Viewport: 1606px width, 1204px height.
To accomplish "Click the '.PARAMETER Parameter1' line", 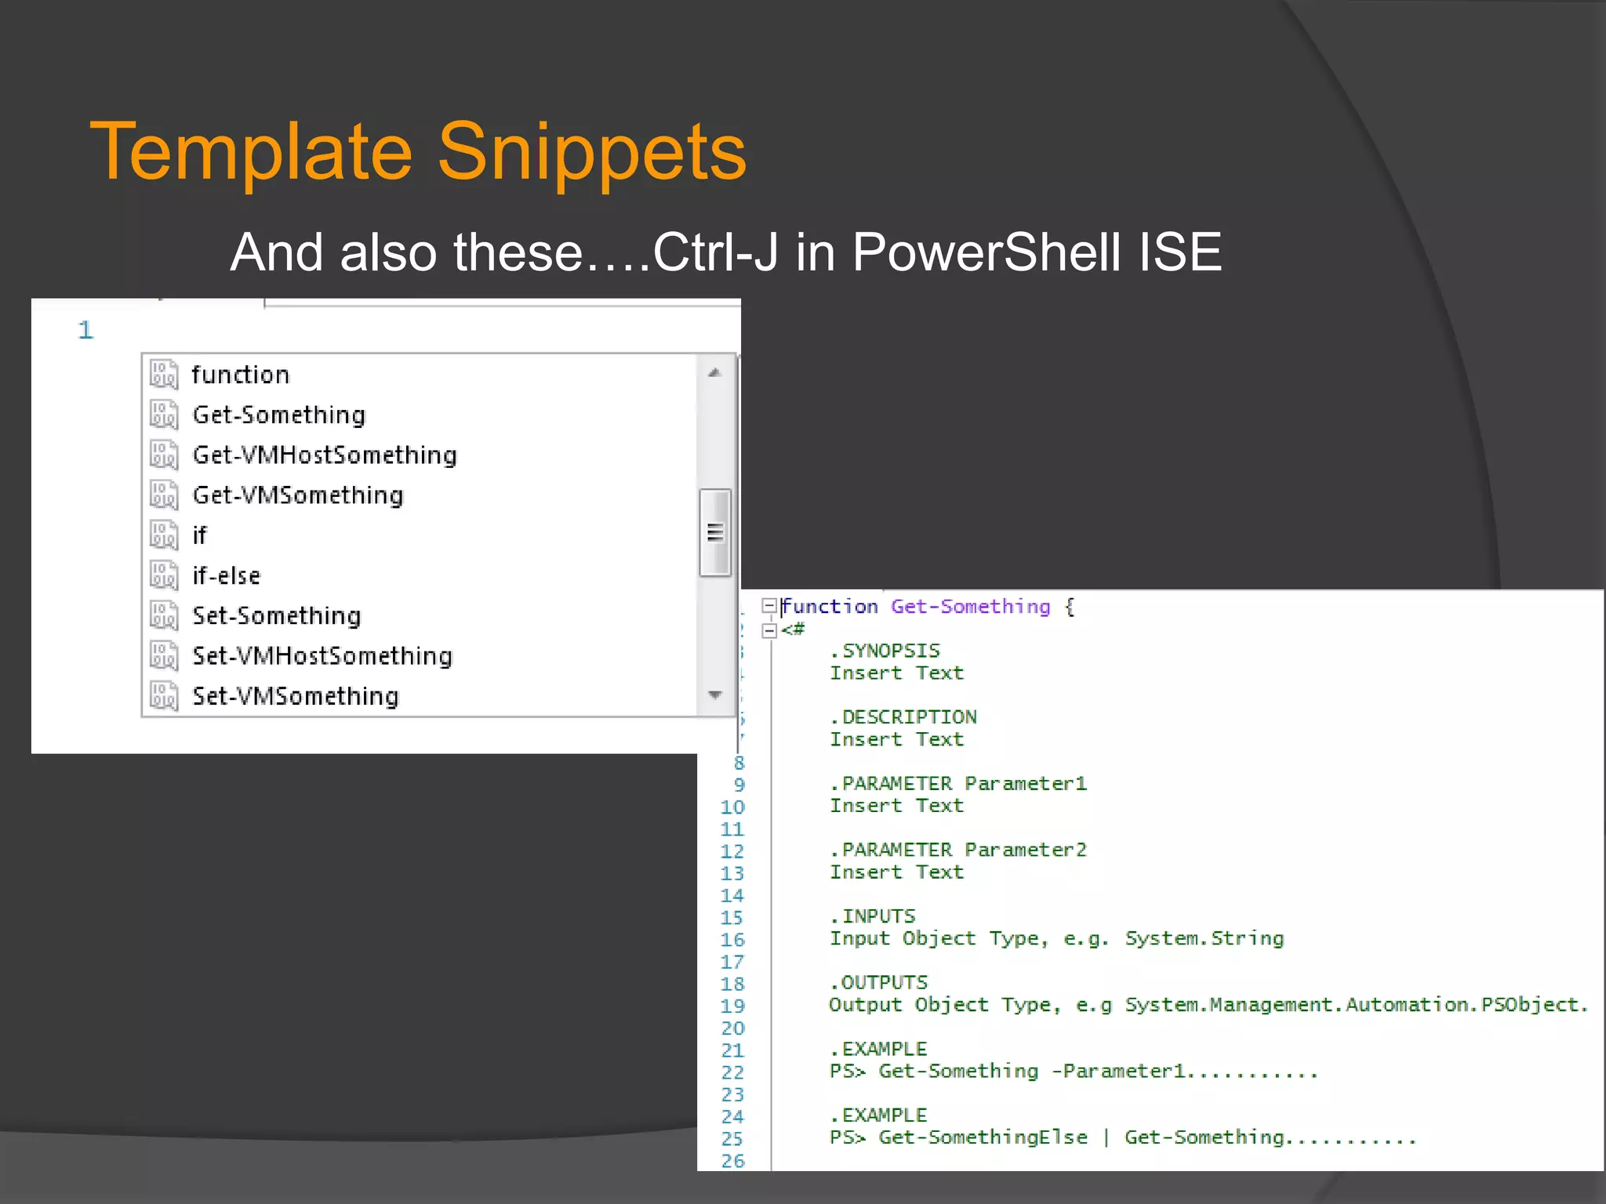I will (958, 783).
